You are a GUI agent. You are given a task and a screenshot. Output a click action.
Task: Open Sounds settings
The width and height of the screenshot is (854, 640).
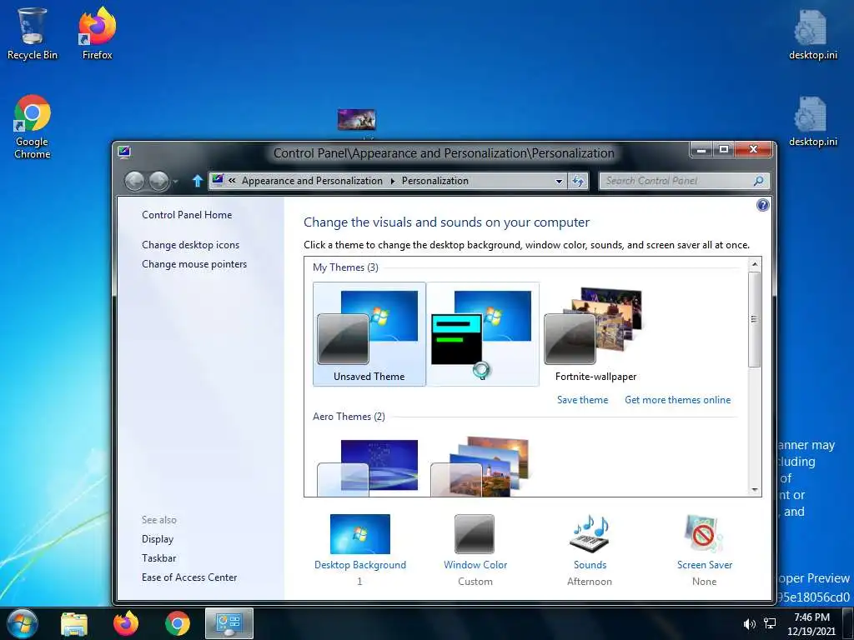coord(590,550)
